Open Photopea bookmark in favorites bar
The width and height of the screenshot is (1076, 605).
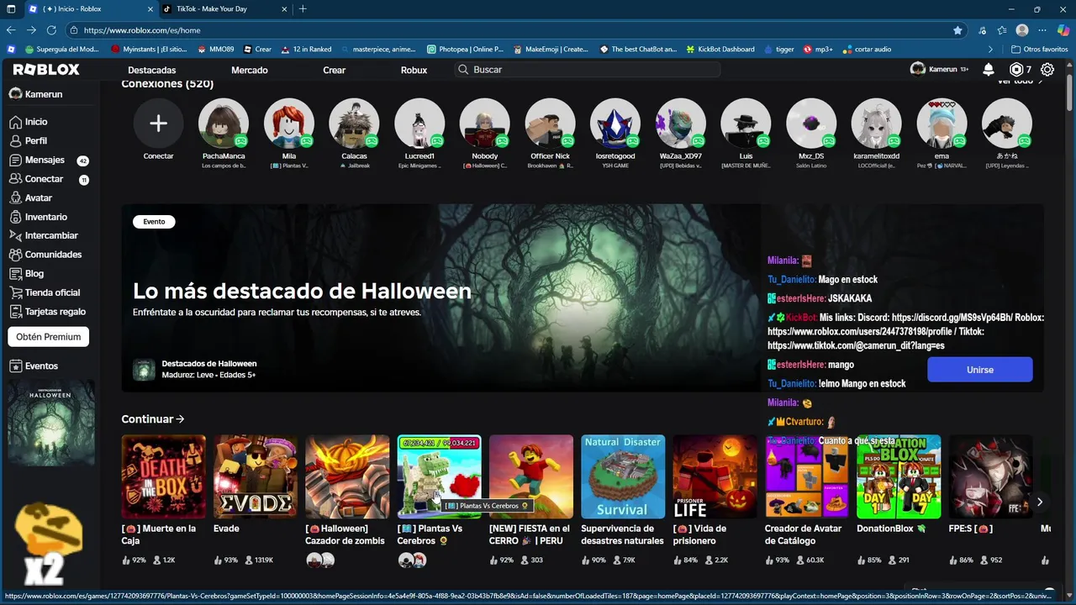tap(466, 50)
